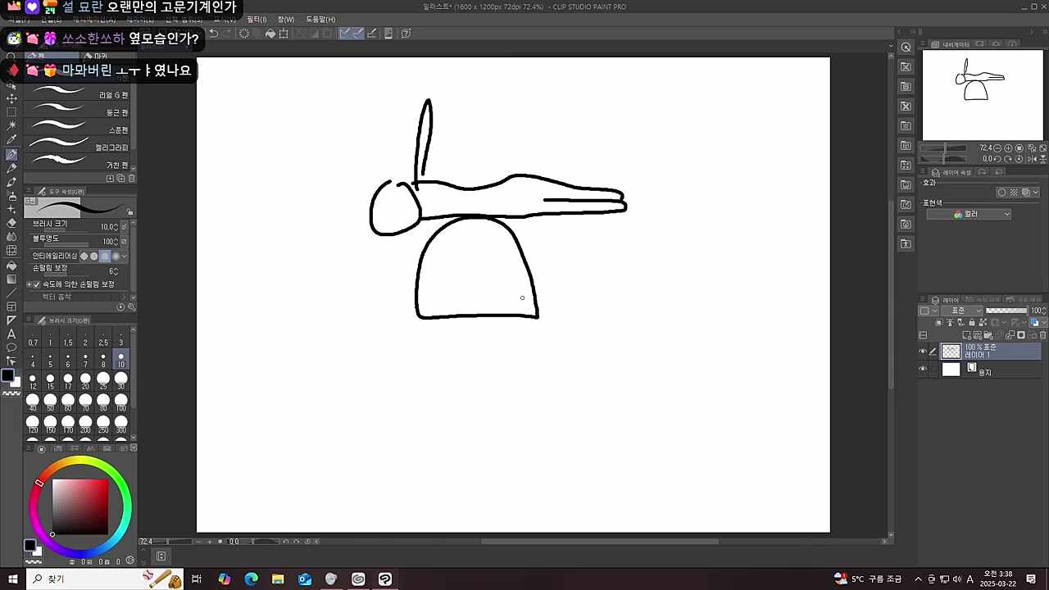Click the Undo arrow in the command bar
This screenshot has width=1049, height=590.
point(214,34)
